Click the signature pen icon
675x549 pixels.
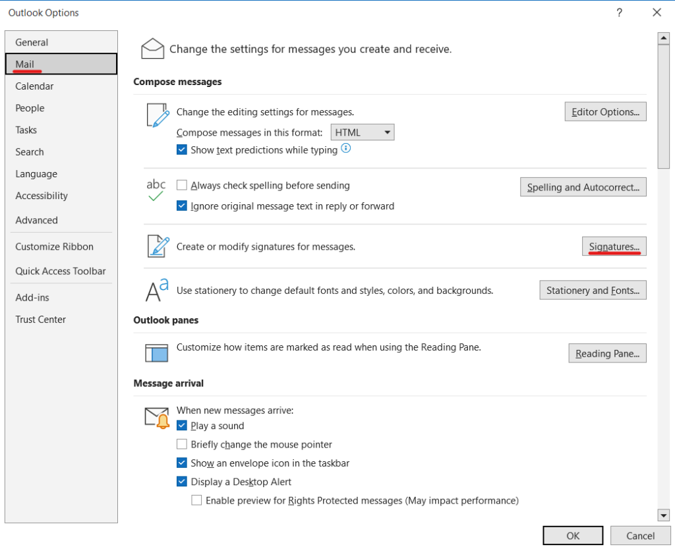(158, 246)
